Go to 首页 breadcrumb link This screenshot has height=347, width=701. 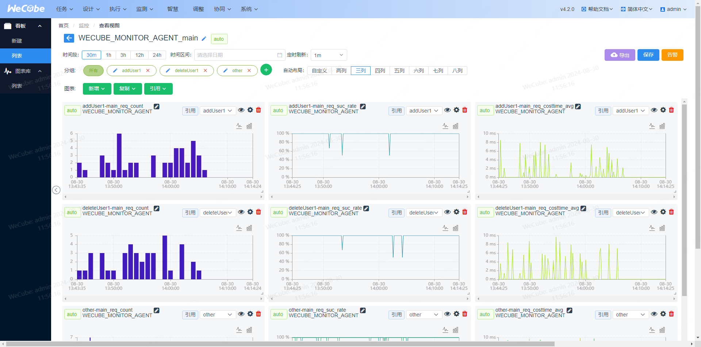tap(64, 25)
